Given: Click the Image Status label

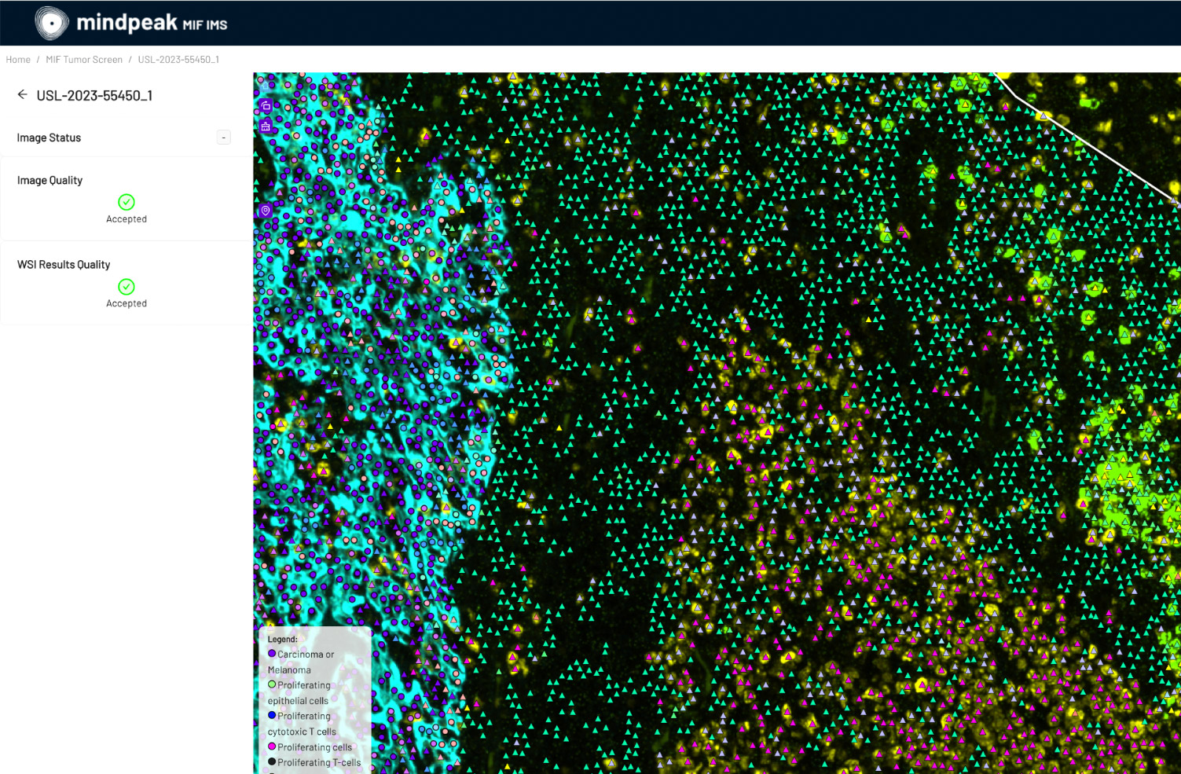Looking at the screenshot, I should coord(49,138).
